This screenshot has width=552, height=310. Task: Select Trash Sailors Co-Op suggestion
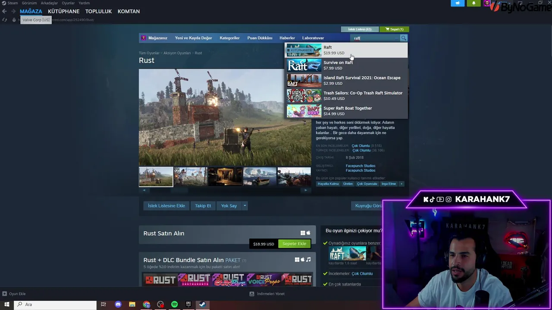click(346, 96)
